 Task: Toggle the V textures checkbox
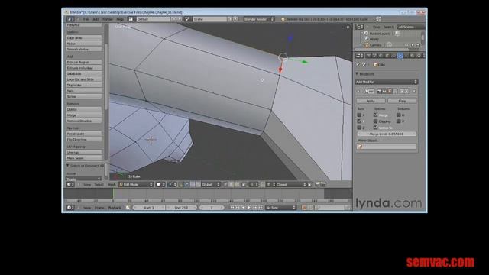[399, 121]
